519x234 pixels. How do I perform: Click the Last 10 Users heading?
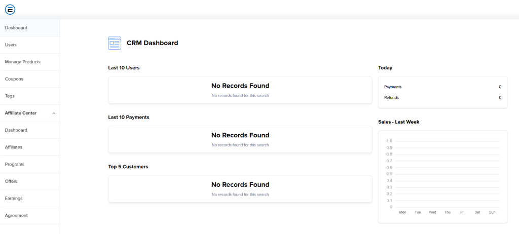124,68
